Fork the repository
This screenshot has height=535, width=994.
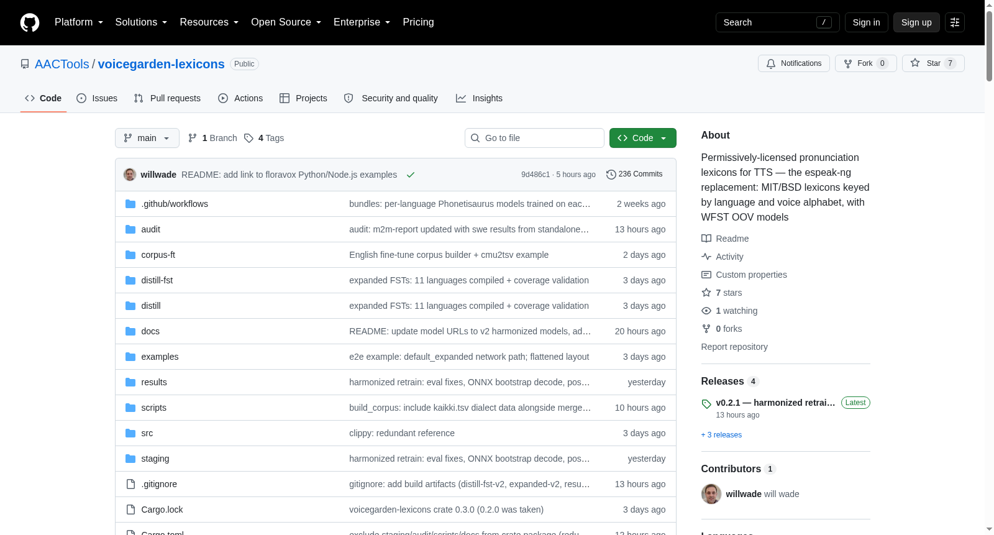click(866, 63)
